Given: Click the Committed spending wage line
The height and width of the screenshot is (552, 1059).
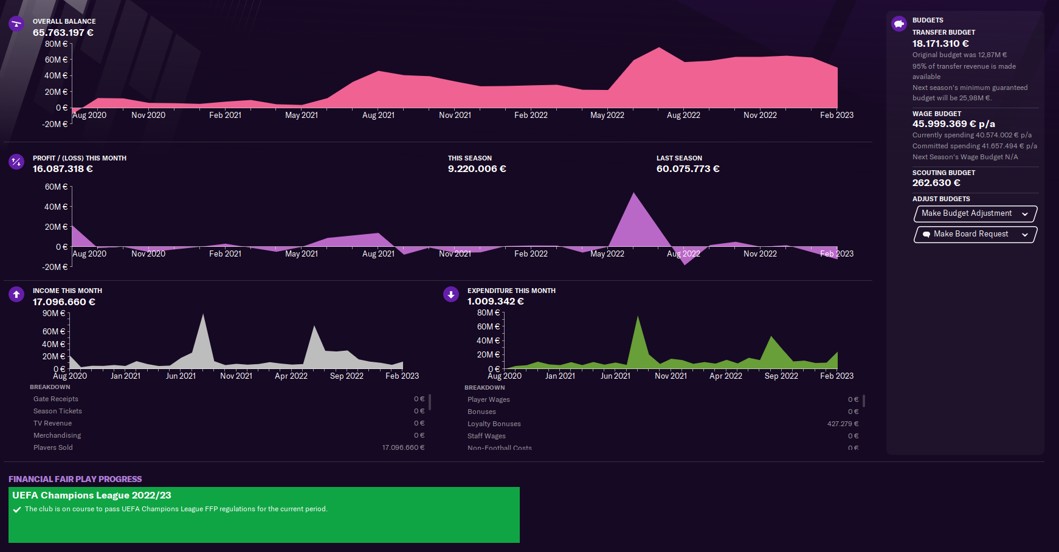Looking at the screenshot, I should [974, 146].
